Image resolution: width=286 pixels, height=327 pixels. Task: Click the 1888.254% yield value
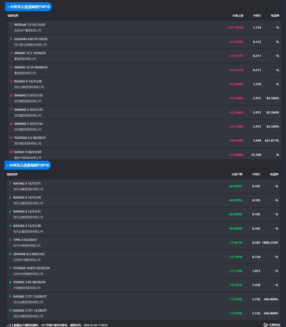[270, 243]
